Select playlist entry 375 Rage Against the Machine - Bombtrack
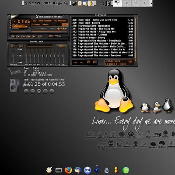The height and width of the screenshot is (175, 175). 103,41
